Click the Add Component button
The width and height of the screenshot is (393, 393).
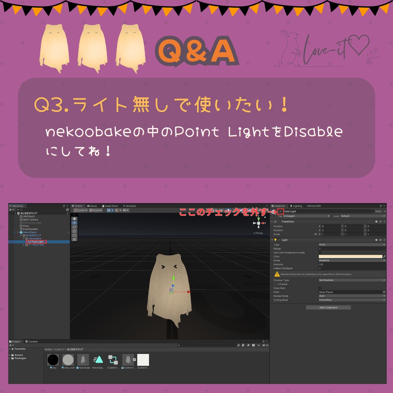click(329, 307)
